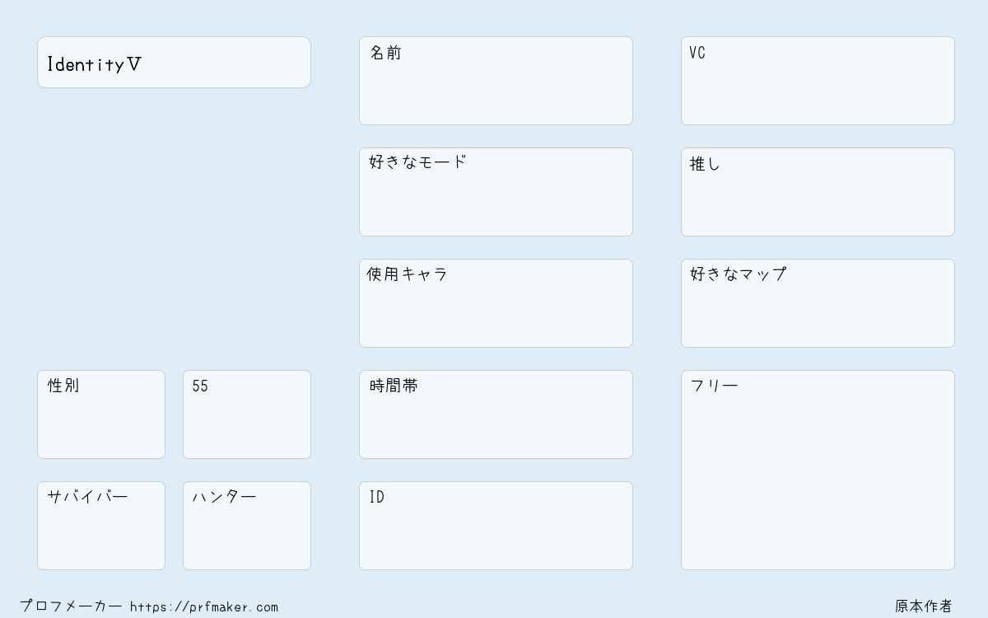Screen dimensions: 988x618
Task: Select the 性別 box
Action: point(101,414)
